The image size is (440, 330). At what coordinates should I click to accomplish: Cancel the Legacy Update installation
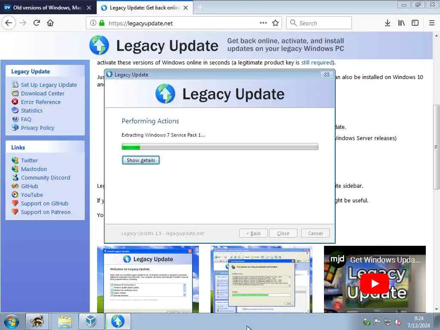(x=315, y=233)
